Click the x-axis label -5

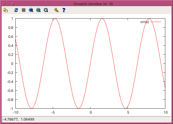53,112
